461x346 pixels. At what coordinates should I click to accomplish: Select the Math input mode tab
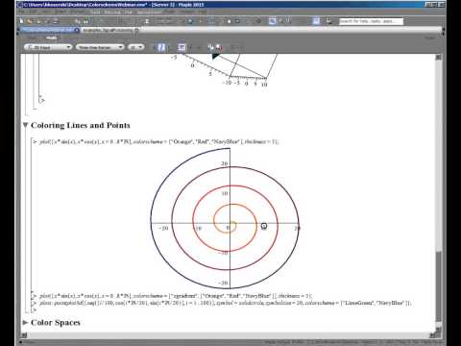click(51, 38)
